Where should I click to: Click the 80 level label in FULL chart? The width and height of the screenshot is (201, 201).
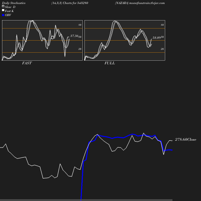click(162, 25)
